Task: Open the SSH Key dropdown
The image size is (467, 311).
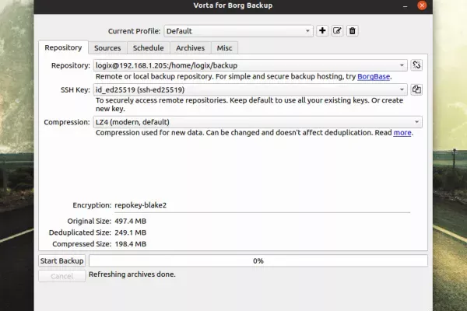Action: (402, 89)
